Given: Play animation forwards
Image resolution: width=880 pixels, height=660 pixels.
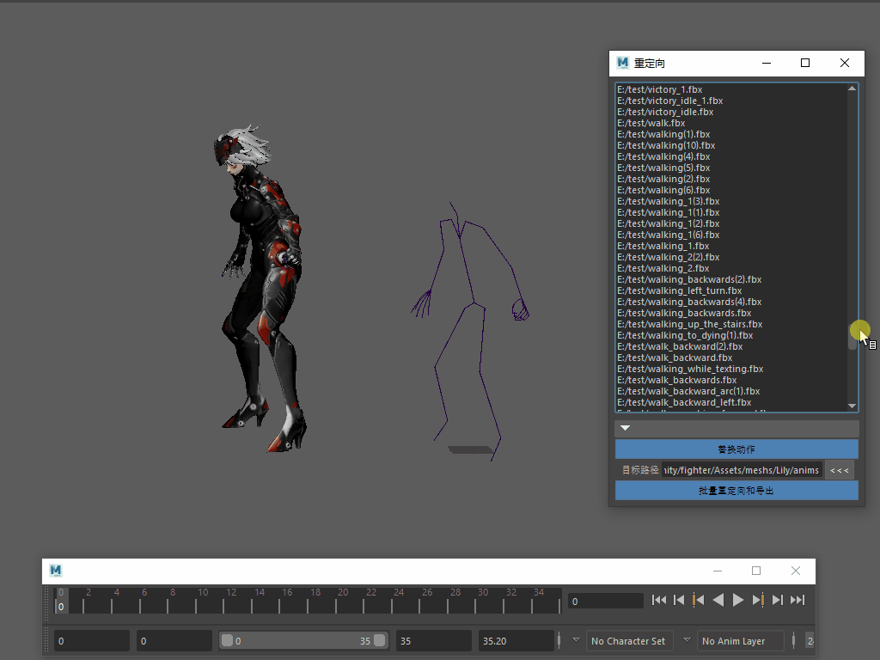Looking at the screenshot, I should point(738,600).
